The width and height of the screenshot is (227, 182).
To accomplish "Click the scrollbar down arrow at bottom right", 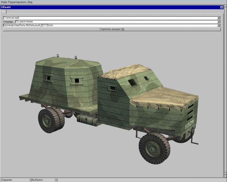I will point(225,176).
